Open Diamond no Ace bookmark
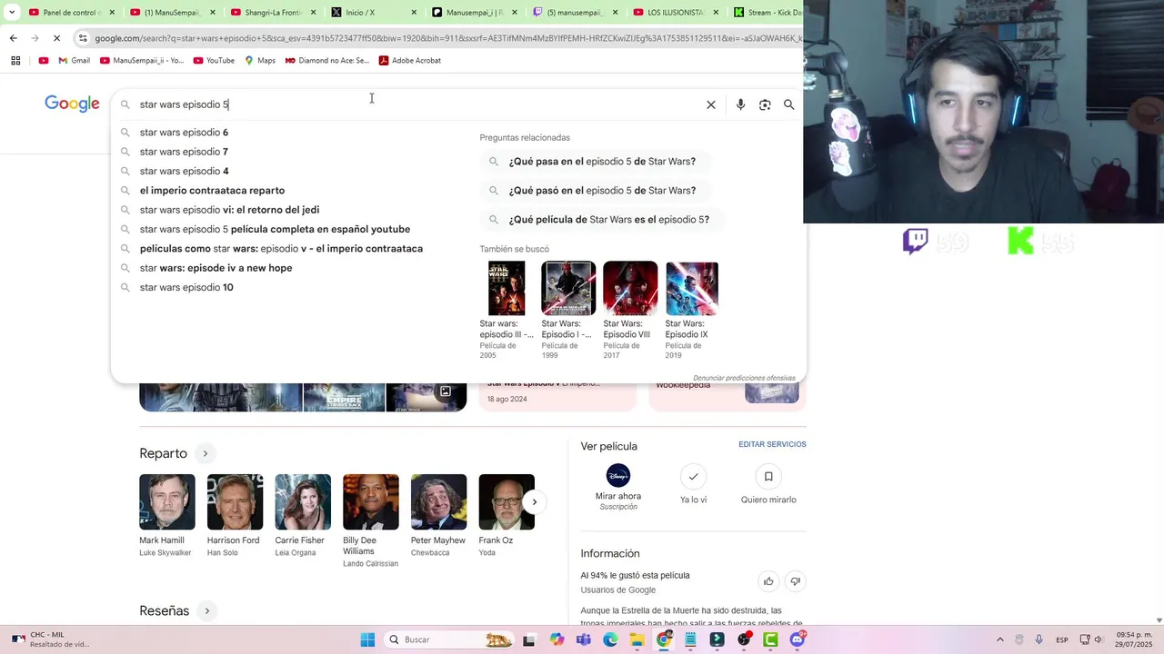Screen dimensions: 1164x654 point(326,60)
